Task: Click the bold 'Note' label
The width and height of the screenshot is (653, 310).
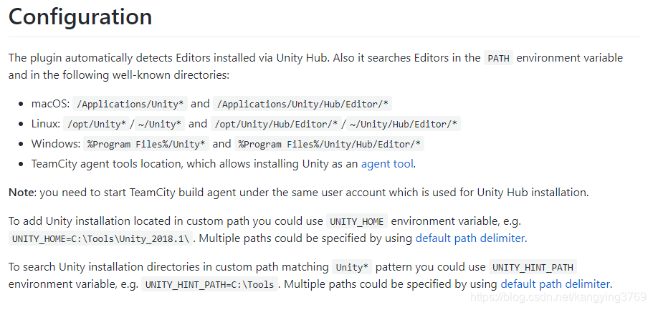Action: pos(22,193)
